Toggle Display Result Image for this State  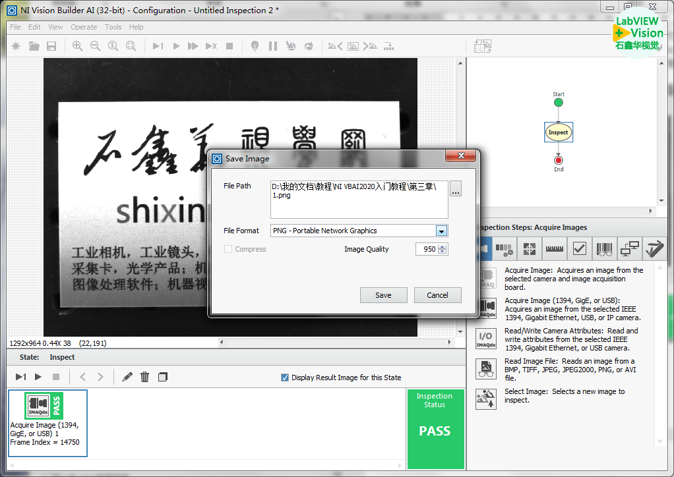285,378
